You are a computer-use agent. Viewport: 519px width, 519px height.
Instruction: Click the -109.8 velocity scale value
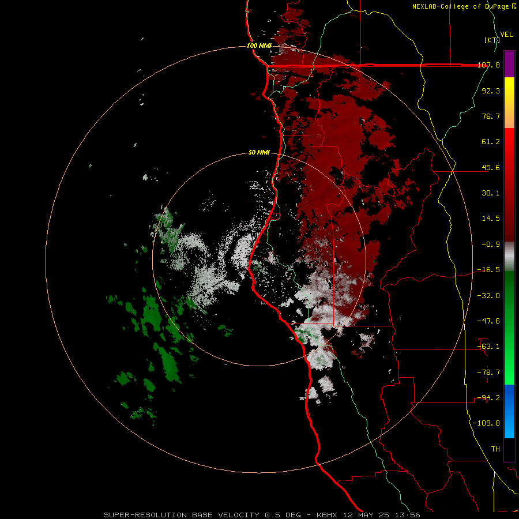click(x=486, y=423)
